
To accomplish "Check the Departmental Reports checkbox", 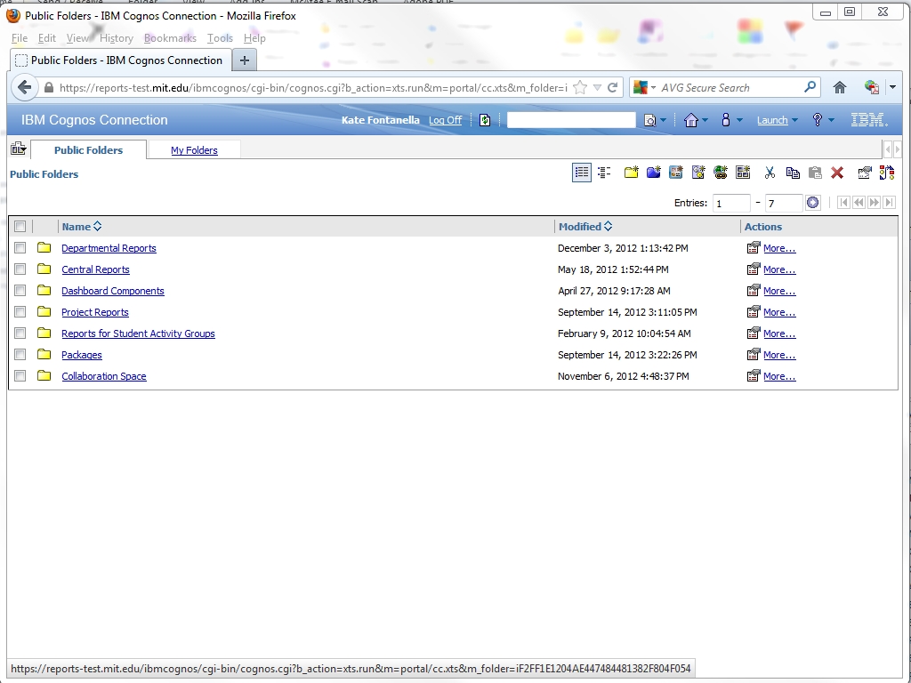I will coord(20,248).
